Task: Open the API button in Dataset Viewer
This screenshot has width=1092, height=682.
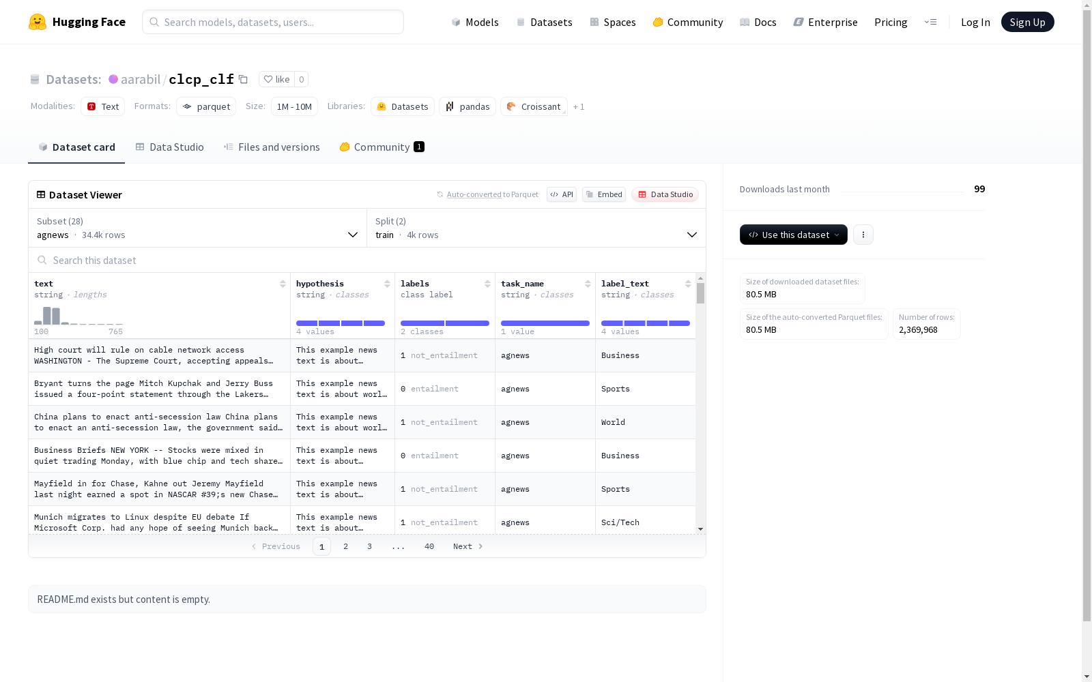Action: pyautogui.click(x=562, y=194)
